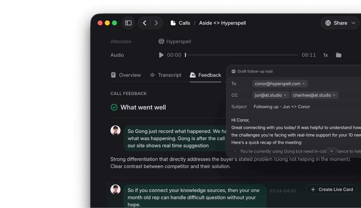
Task: Click the Create Live Card button
Action: point(331,189)
